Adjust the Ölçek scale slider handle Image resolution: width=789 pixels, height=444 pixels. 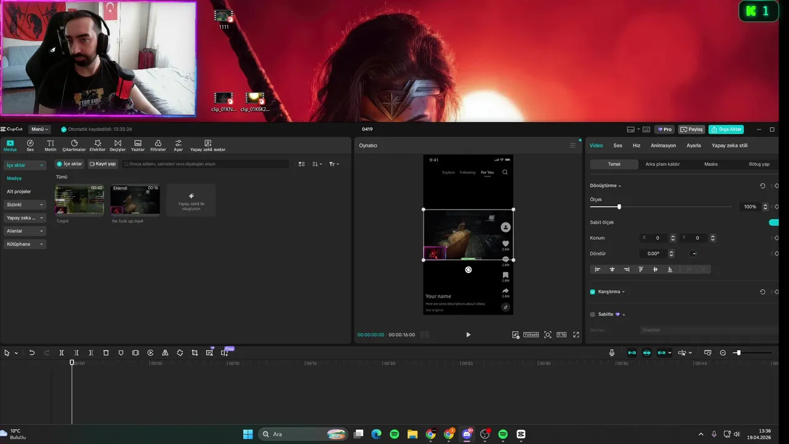point(619,207)
